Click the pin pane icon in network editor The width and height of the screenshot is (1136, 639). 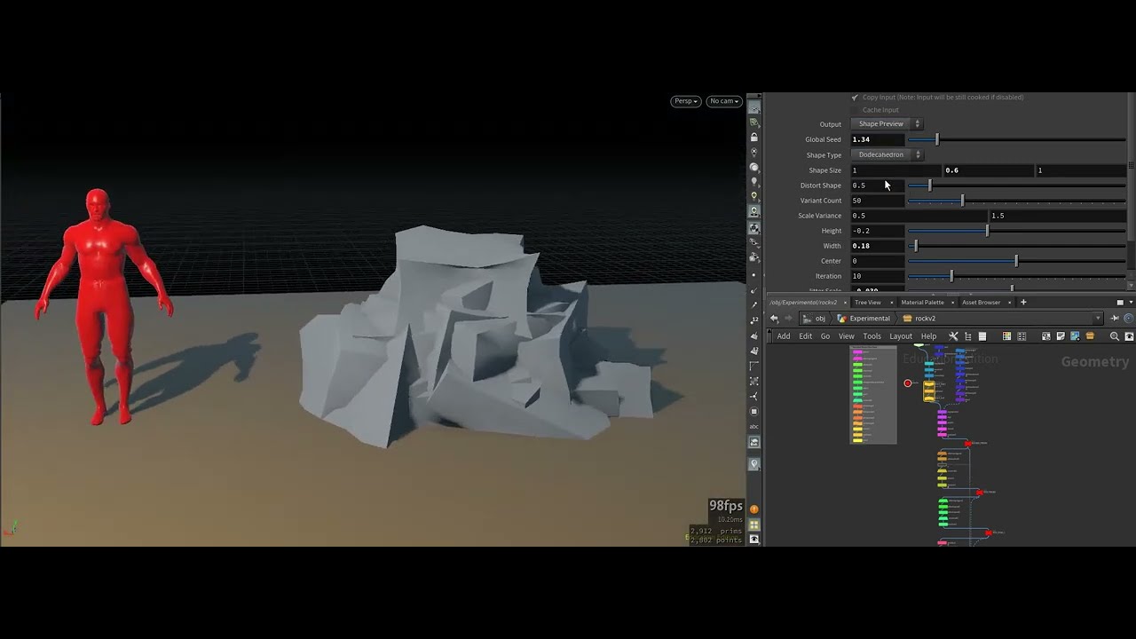point(1116,319)
